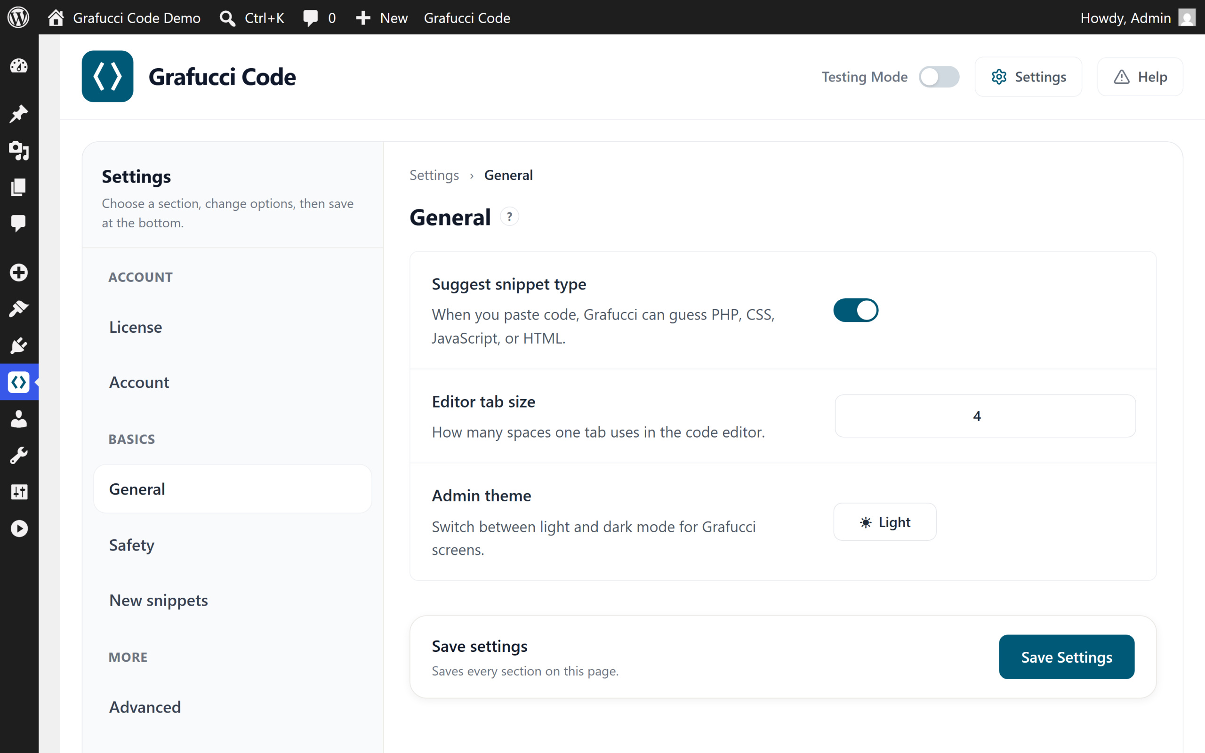The image size is (1205, 753).
Task: Click the circled plus icon in the sidebar
Action: point(19,272)
